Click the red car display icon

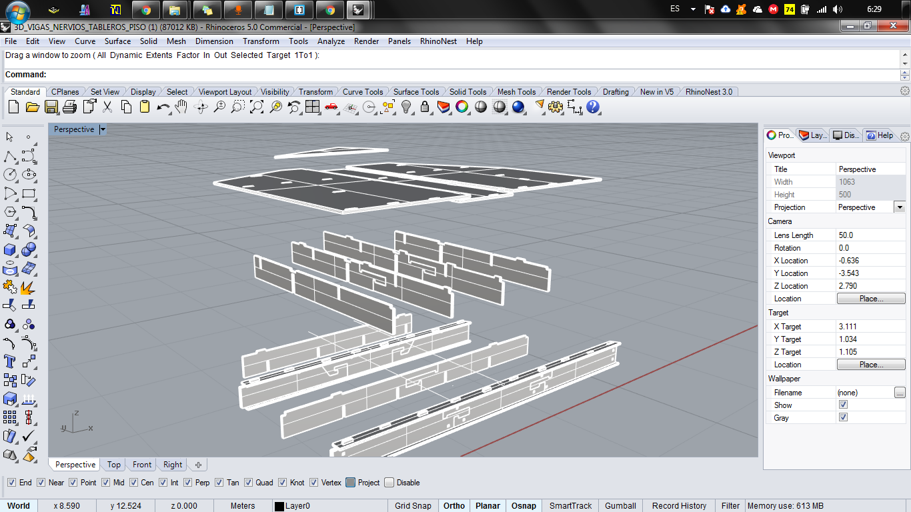point(331,107)
